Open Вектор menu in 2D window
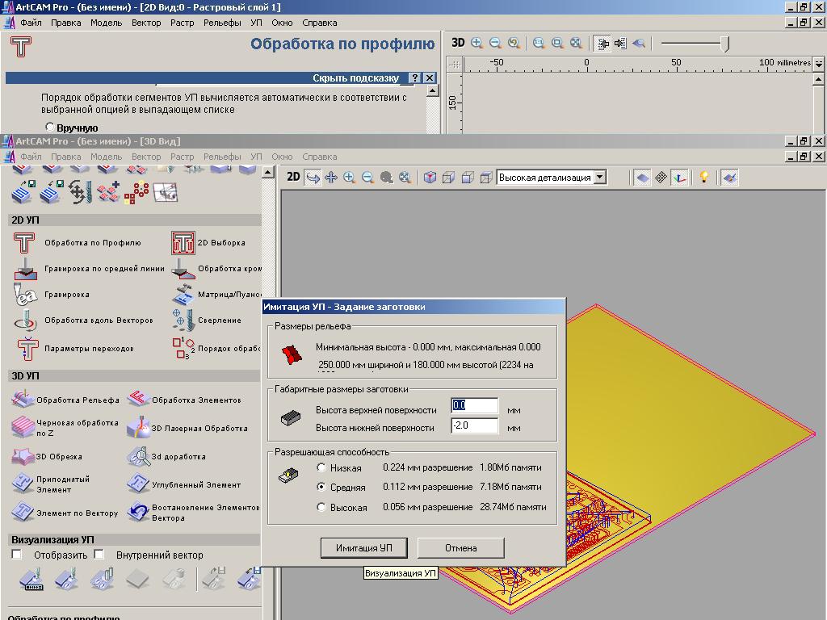The height and width of the screenshot is (620, 827). [146, 23]
